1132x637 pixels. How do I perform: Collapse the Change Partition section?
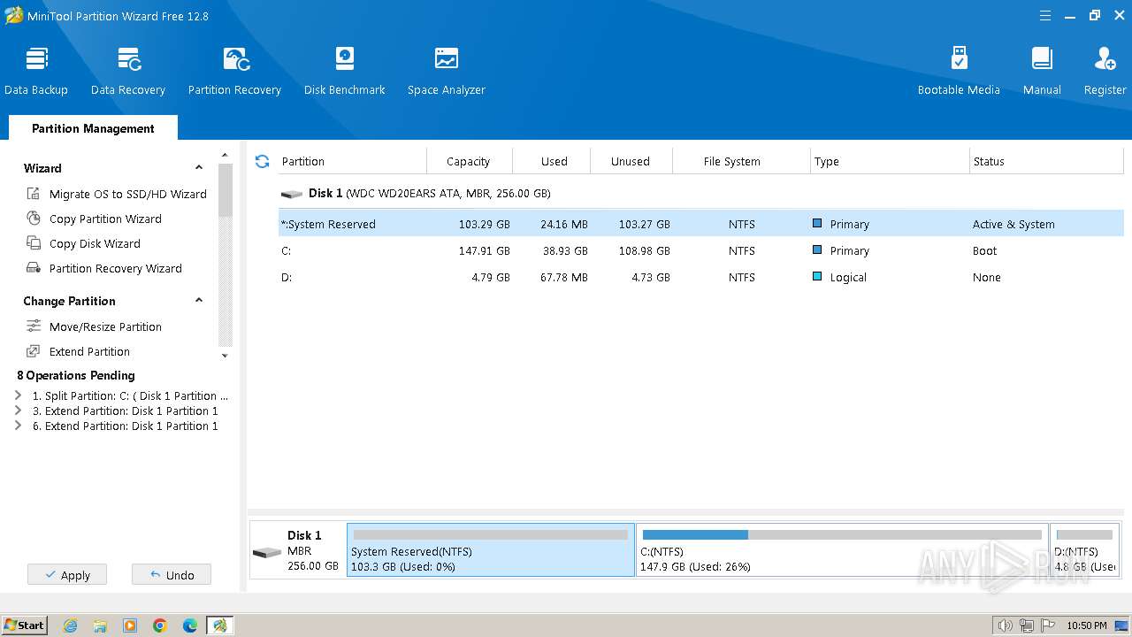tap(199, 300)
